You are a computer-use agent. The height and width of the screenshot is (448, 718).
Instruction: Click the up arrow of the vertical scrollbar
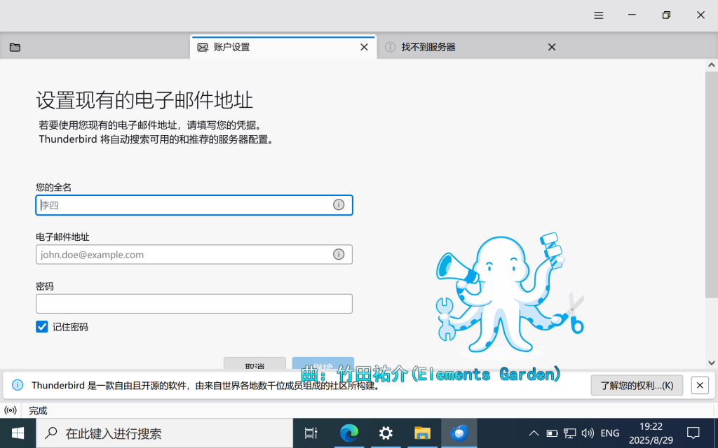click(x=711, y=65)
